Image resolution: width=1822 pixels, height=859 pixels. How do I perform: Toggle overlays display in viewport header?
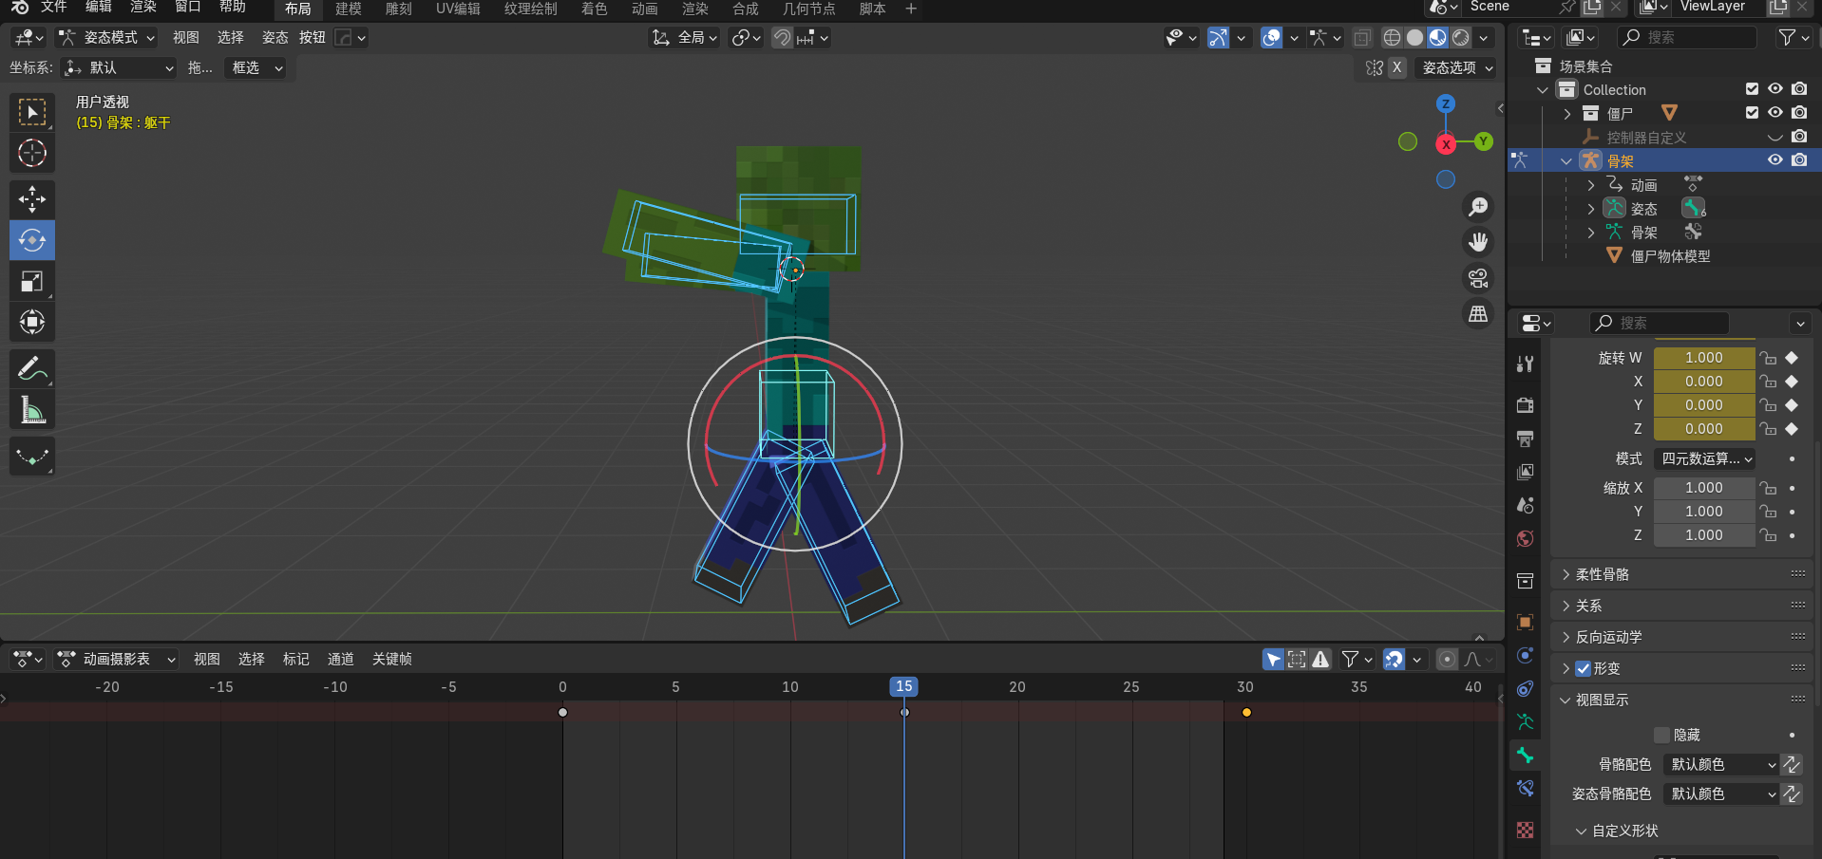(1271, 38)
